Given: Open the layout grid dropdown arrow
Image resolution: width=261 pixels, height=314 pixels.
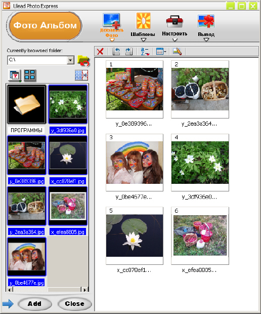Looking at the screenshot, I should click(x=165, y=52).
